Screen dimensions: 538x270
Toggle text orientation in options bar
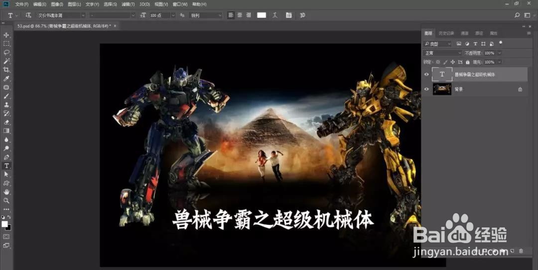click(28, 15)
